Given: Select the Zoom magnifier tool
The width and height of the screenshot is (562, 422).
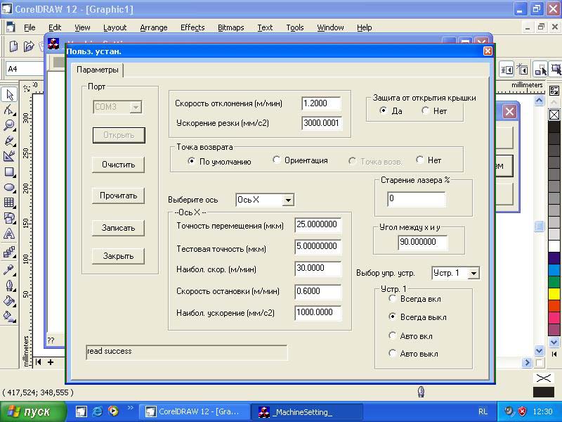Looking at the screenshot, I should click(x=9, y=125).
